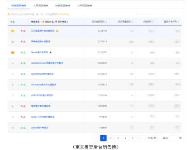Click the star icon beside first store name
Image resolution: width=190 pixels, height=150 pixels.
click(x=57, y=31)
